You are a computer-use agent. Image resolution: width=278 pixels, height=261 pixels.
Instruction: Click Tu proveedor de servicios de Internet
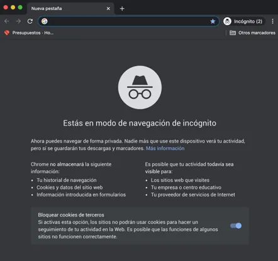(x=193, y=194)
